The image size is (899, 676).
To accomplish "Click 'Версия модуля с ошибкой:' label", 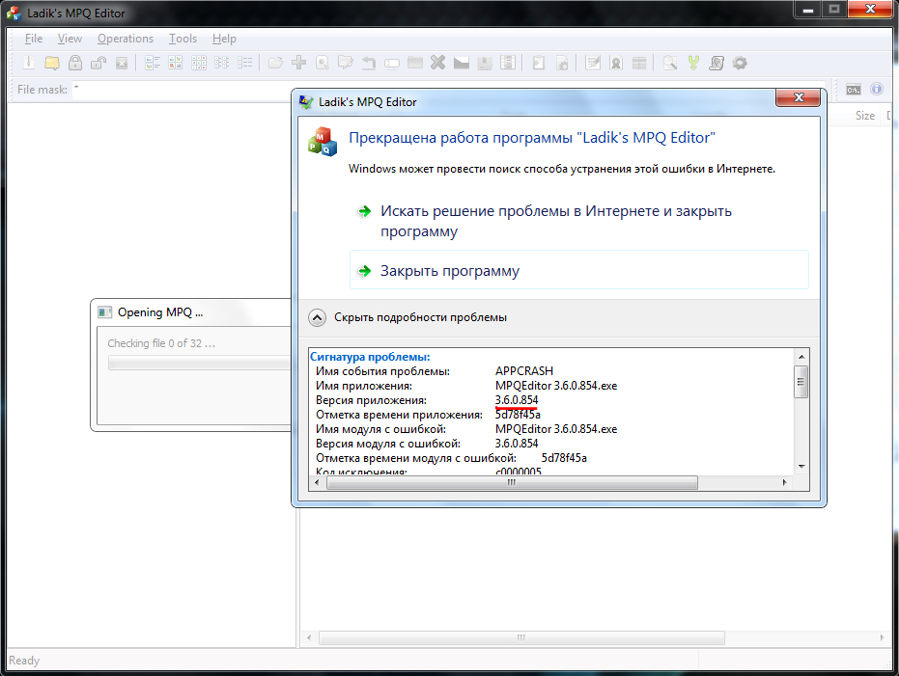I will click(x=387, y=443).
